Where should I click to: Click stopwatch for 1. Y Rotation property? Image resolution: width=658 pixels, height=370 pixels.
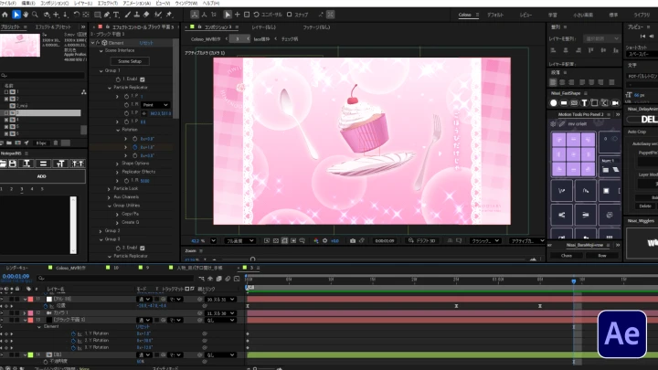point(73,333)
